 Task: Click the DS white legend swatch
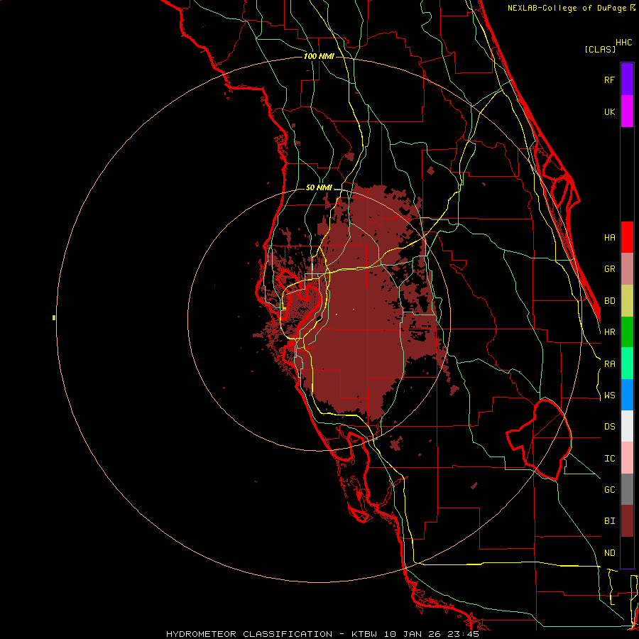click(x=627, y=426)
